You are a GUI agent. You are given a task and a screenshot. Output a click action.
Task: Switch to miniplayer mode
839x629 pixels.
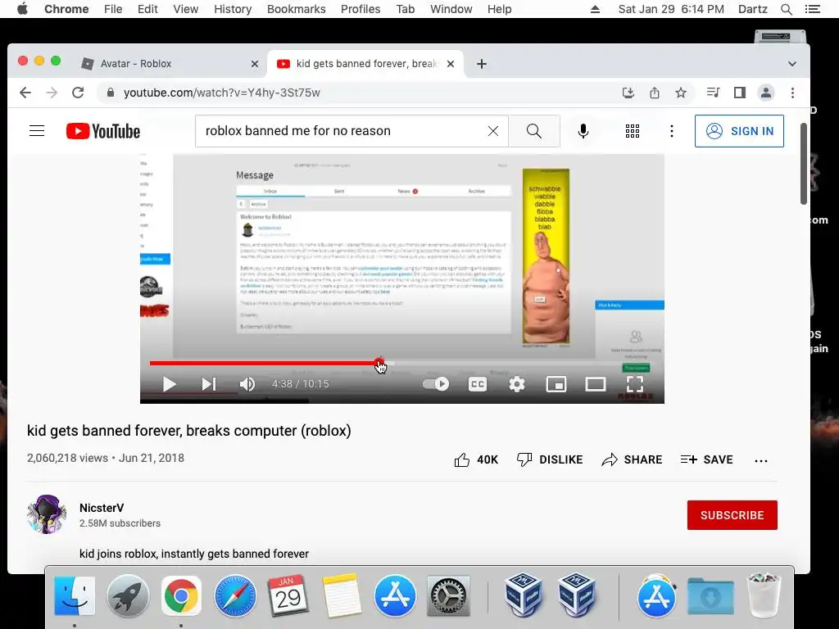pyautogui.click(x=556, y=384)
